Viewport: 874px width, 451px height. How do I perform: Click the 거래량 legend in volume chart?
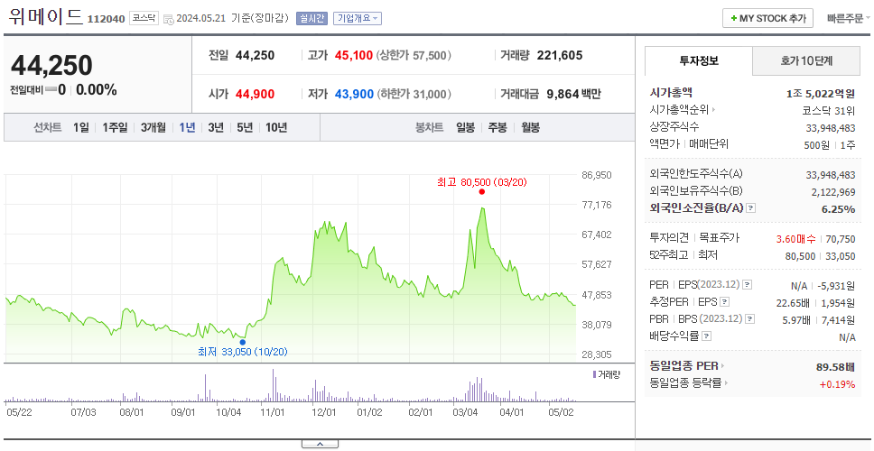pos(607,374)
